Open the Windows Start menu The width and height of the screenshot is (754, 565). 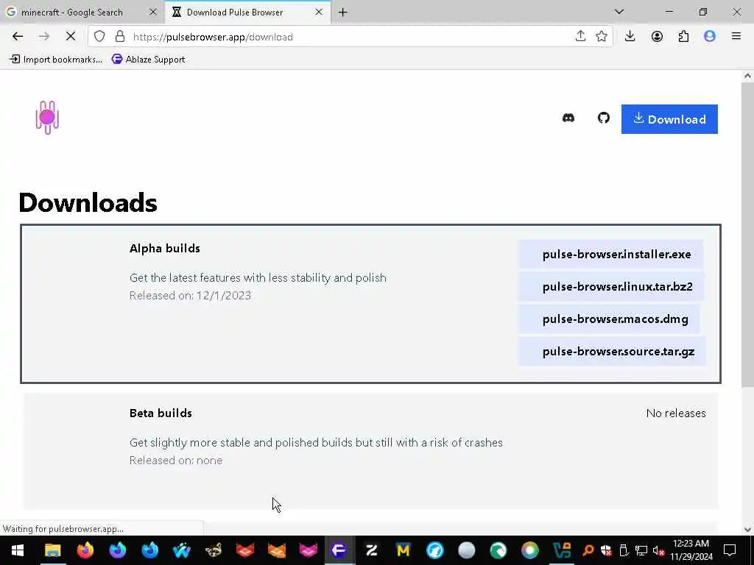pos(18,550)
